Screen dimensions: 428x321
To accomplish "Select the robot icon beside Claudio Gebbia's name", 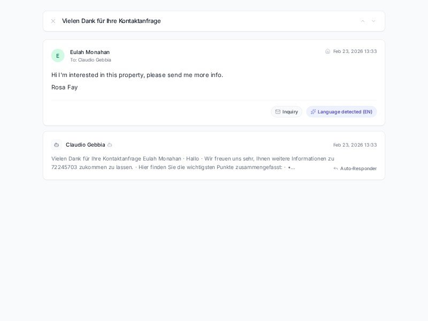I will [57, 145].
